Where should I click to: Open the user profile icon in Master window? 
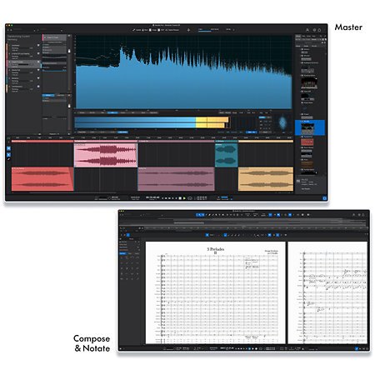point(307,30)
